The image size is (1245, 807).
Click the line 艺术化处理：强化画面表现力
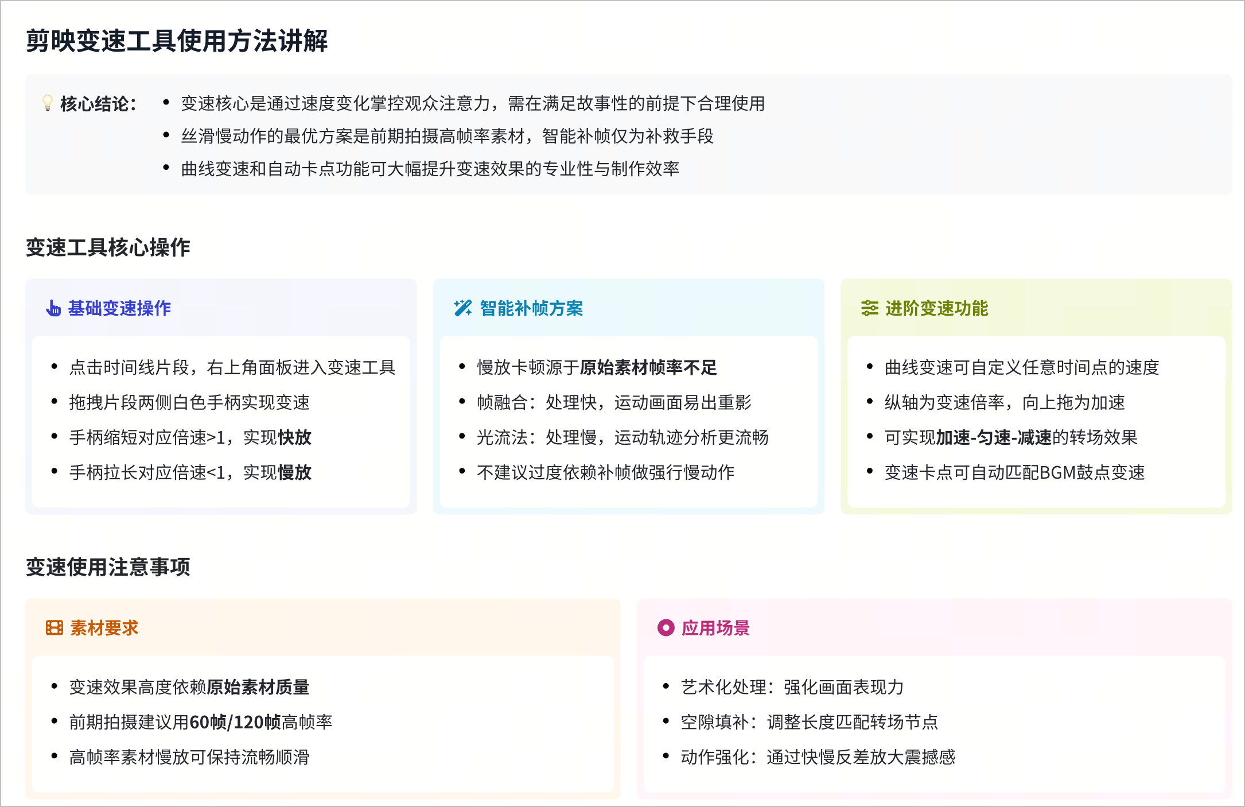pyautogui.click(x=792, y=687)
